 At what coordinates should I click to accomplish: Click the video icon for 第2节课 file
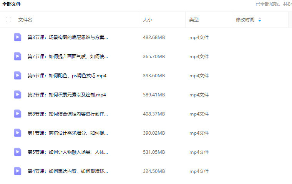tap(18, 94)
